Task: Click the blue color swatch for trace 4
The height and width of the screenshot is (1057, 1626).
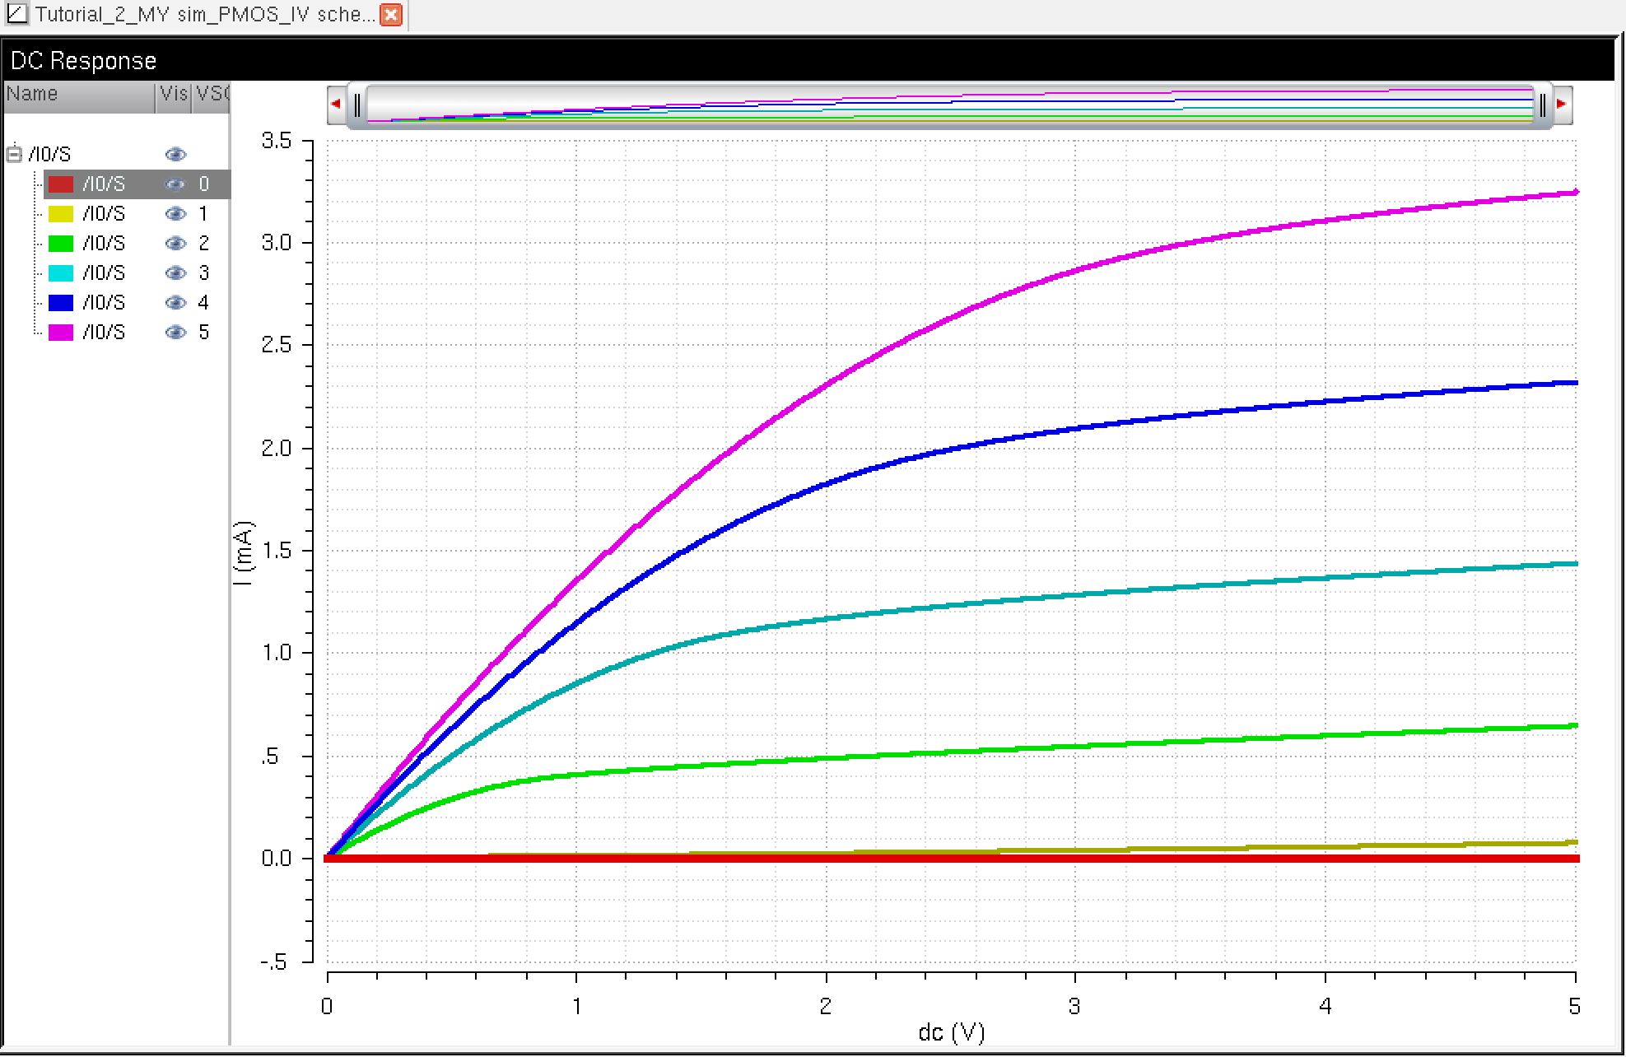Action: click(x=61, y=303)
